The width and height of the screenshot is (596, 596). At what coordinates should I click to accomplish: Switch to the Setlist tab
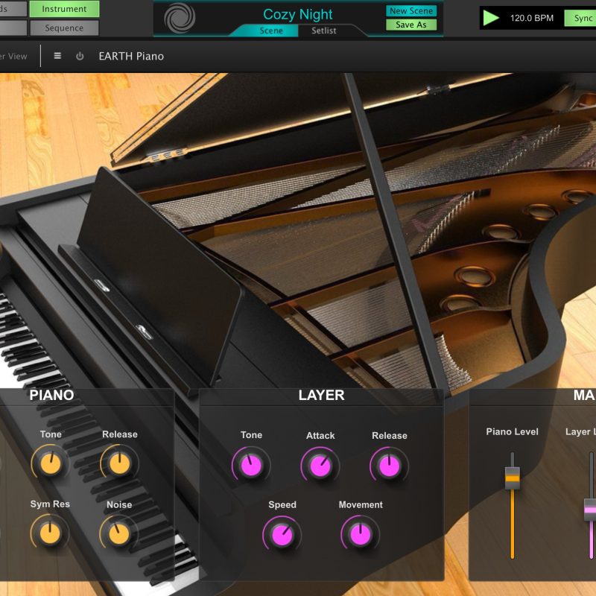coord(323,31)
